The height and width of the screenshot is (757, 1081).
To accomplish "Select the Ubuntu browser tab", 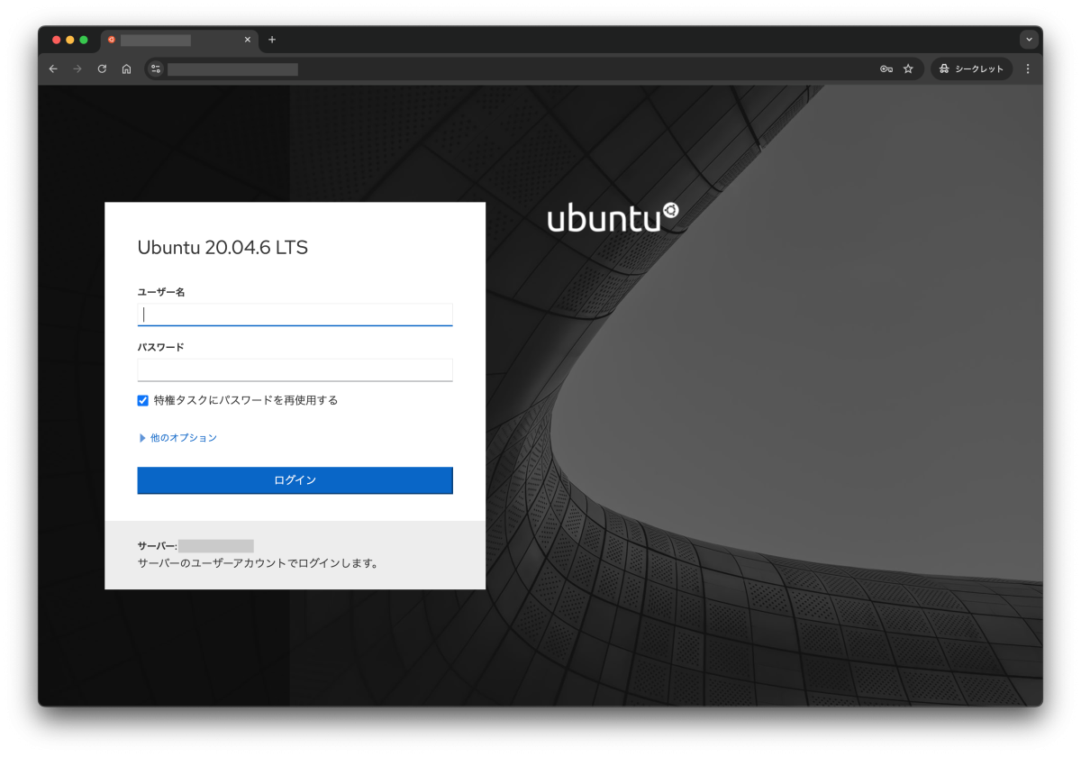I will (179, 40).
